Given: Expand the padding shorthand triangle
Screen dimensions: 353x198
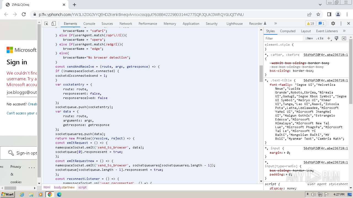Looking at the screenshot, I should (x=287, y=174).
